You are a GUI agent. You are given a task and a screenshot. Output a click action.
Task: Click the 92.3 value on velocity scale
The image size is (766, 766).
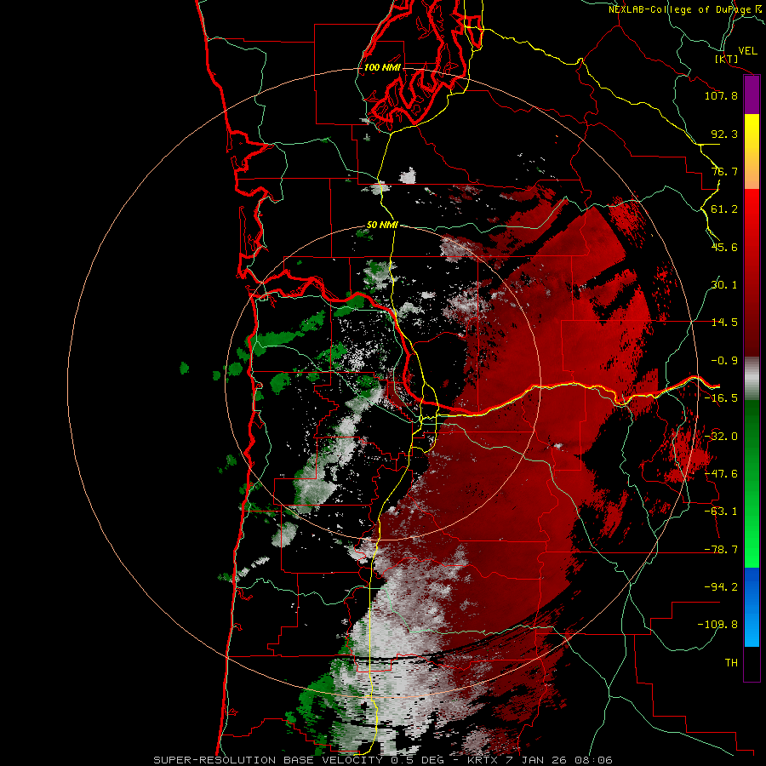[724, 134]
